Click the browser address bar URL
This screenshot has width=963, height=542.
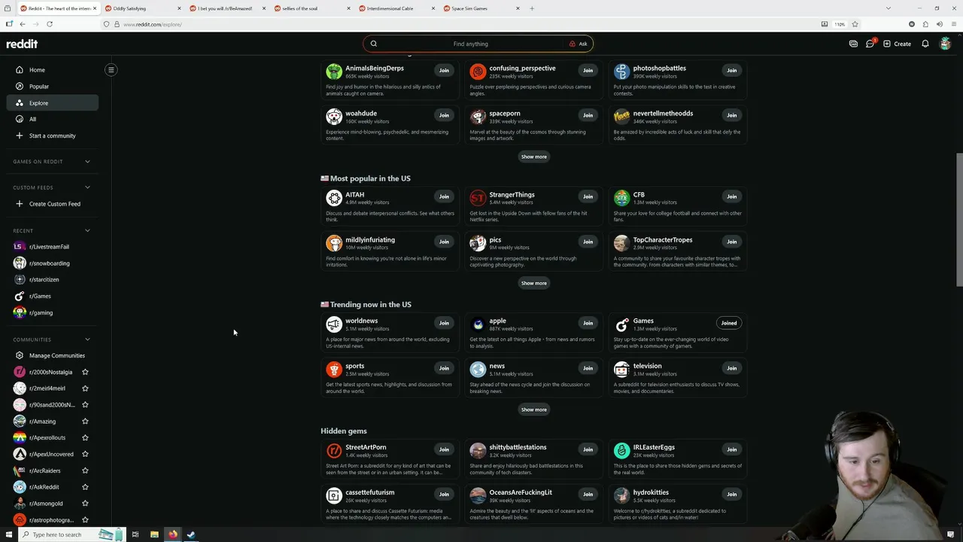pyautogui.click(x=152, y=24)
